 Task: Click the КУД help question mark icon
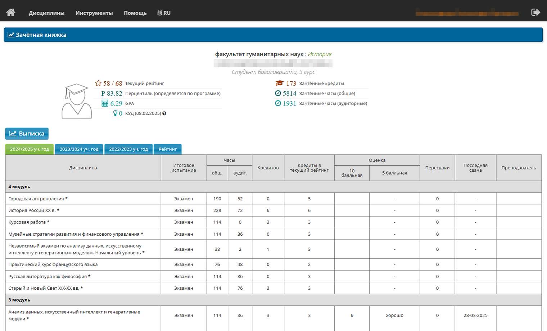coord(164,114)
